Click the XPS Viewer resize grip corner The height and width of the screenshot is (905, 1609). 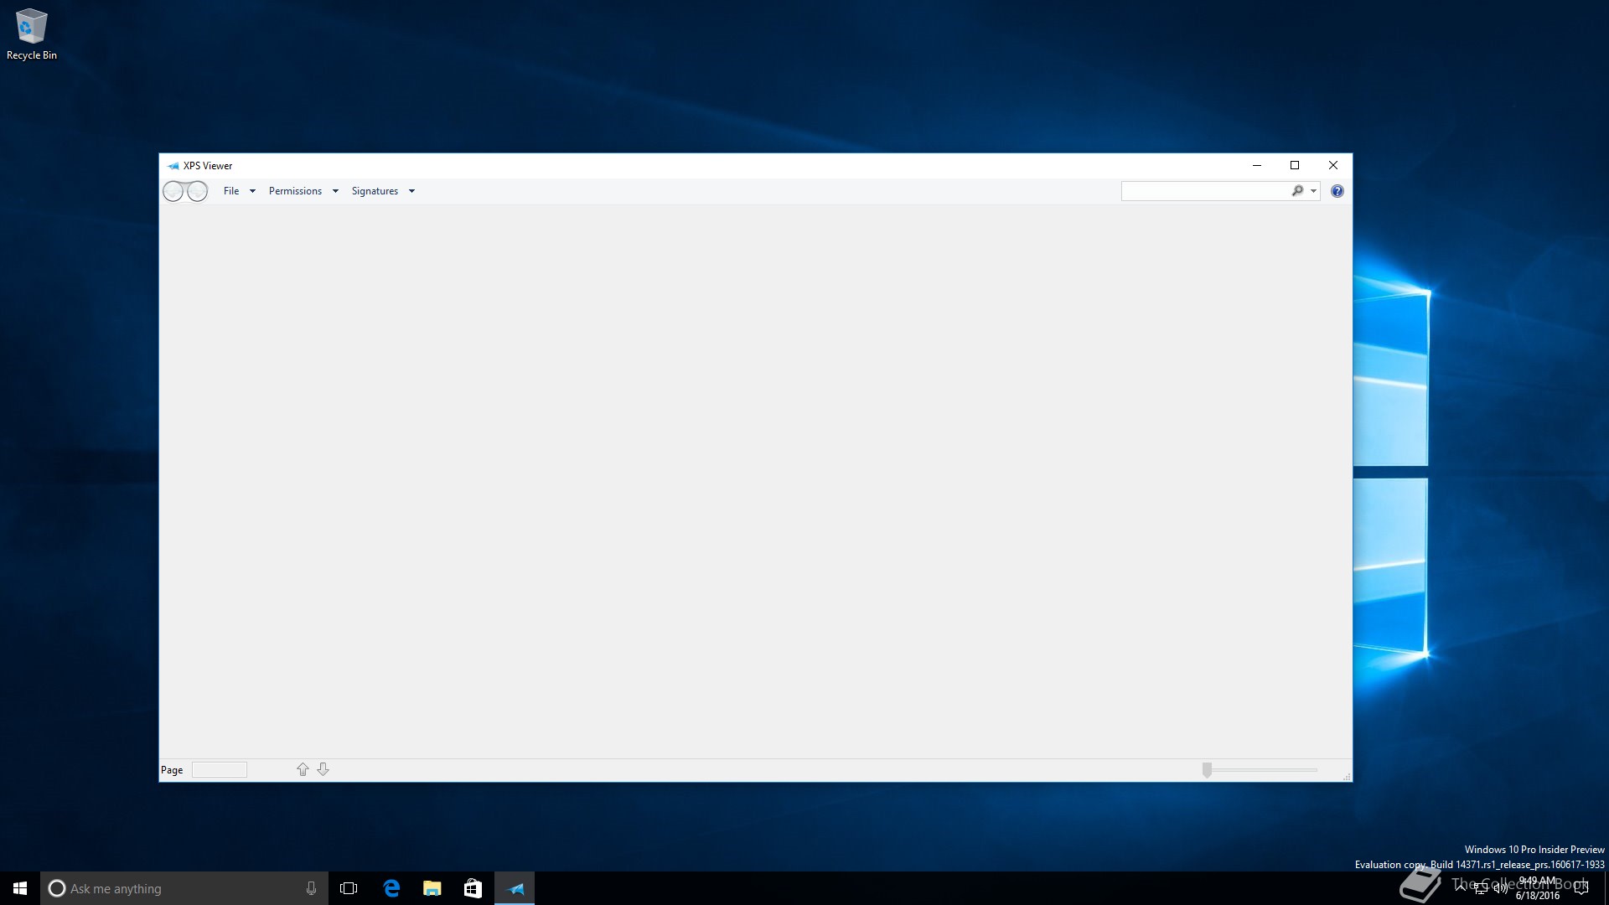1347,777
